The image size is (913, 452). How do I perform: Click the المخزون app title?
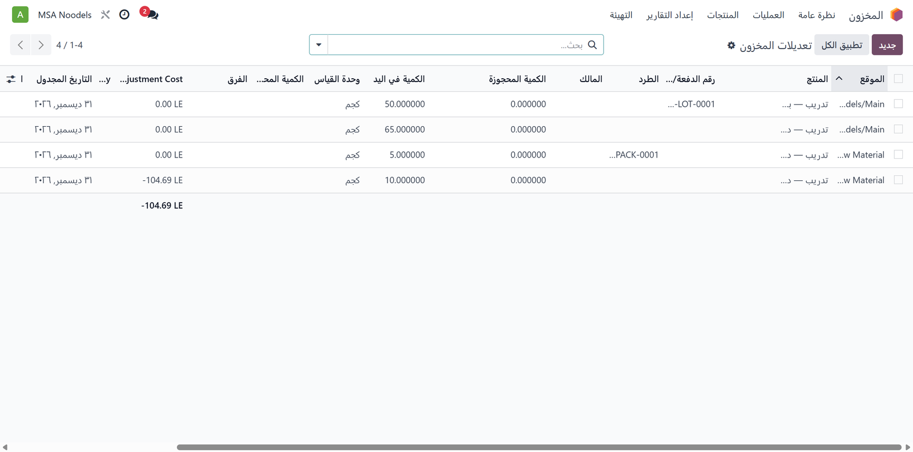pyautogui.click(x=866, y=15)
